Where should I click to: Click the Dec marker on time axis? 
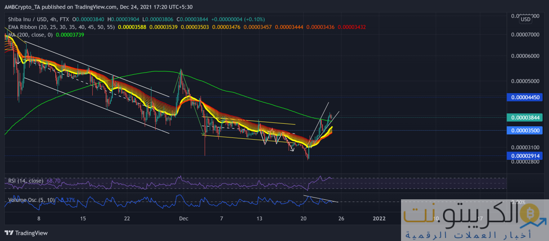tap(184, 219)
